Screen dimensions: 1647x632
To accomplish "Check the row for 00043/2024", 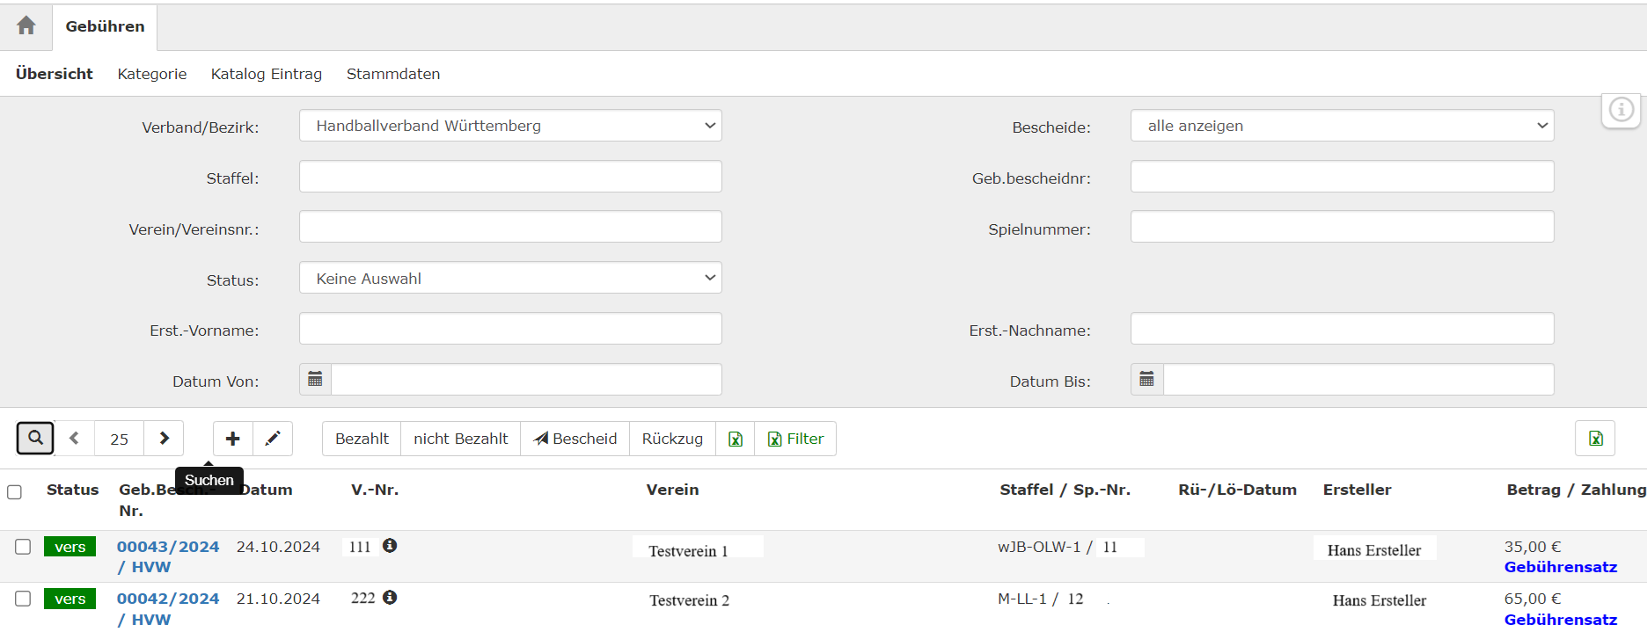I will point(23,547).
